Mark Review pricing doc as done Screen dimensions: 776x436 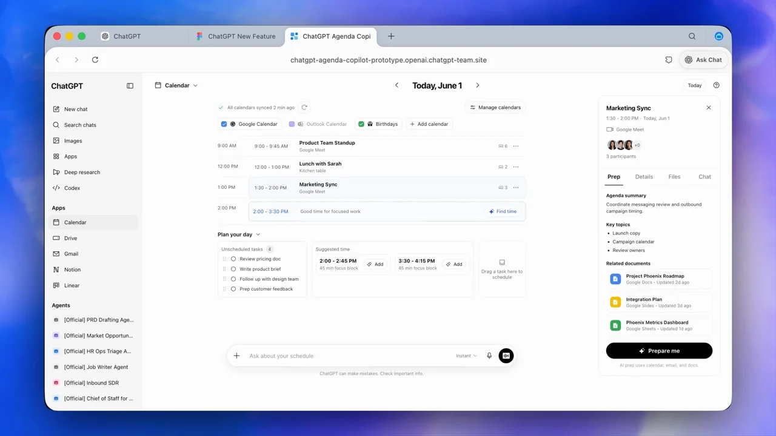tap(233, 259)
